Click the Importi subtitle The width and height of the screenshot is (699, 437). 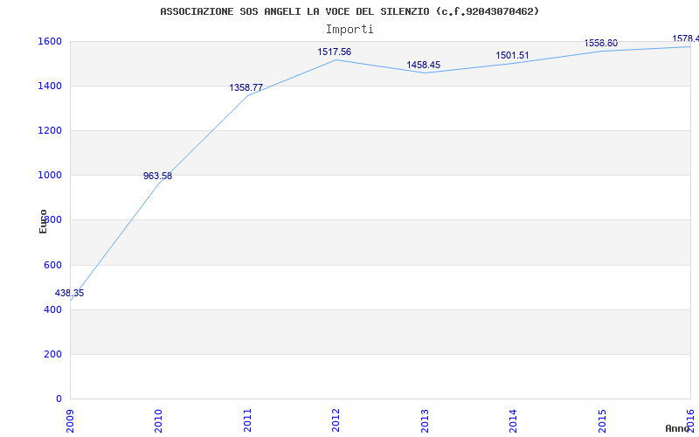(x=349, y=30)
